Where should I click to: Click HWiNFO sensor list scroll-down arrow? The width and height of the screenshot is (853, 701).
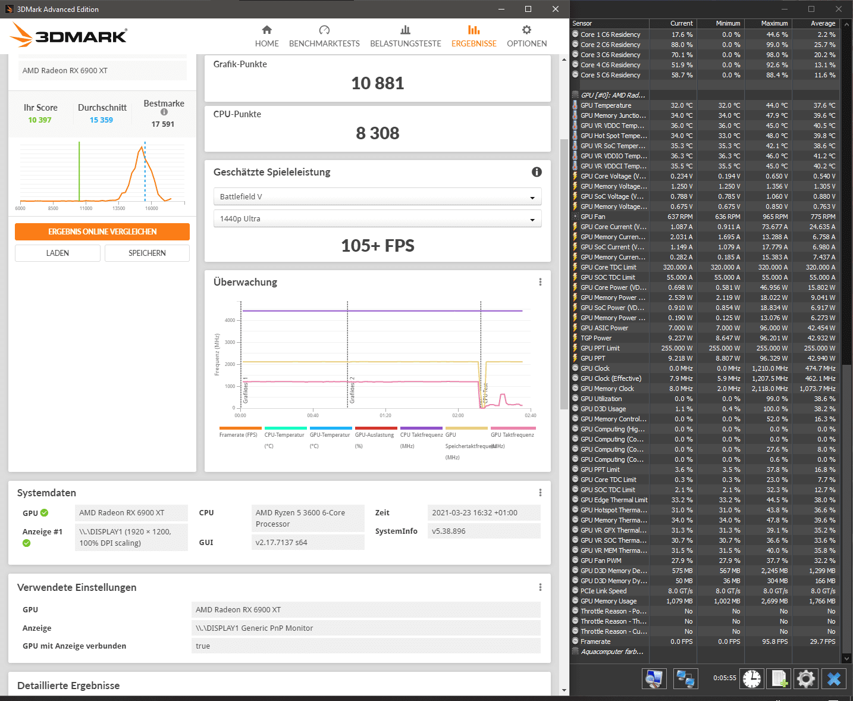[x=846, y=659]
